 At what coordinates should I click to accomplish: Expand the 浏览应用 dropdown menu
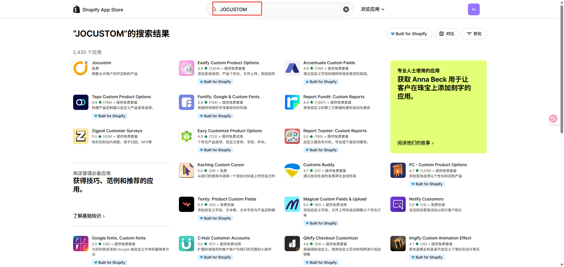point(372,9)
